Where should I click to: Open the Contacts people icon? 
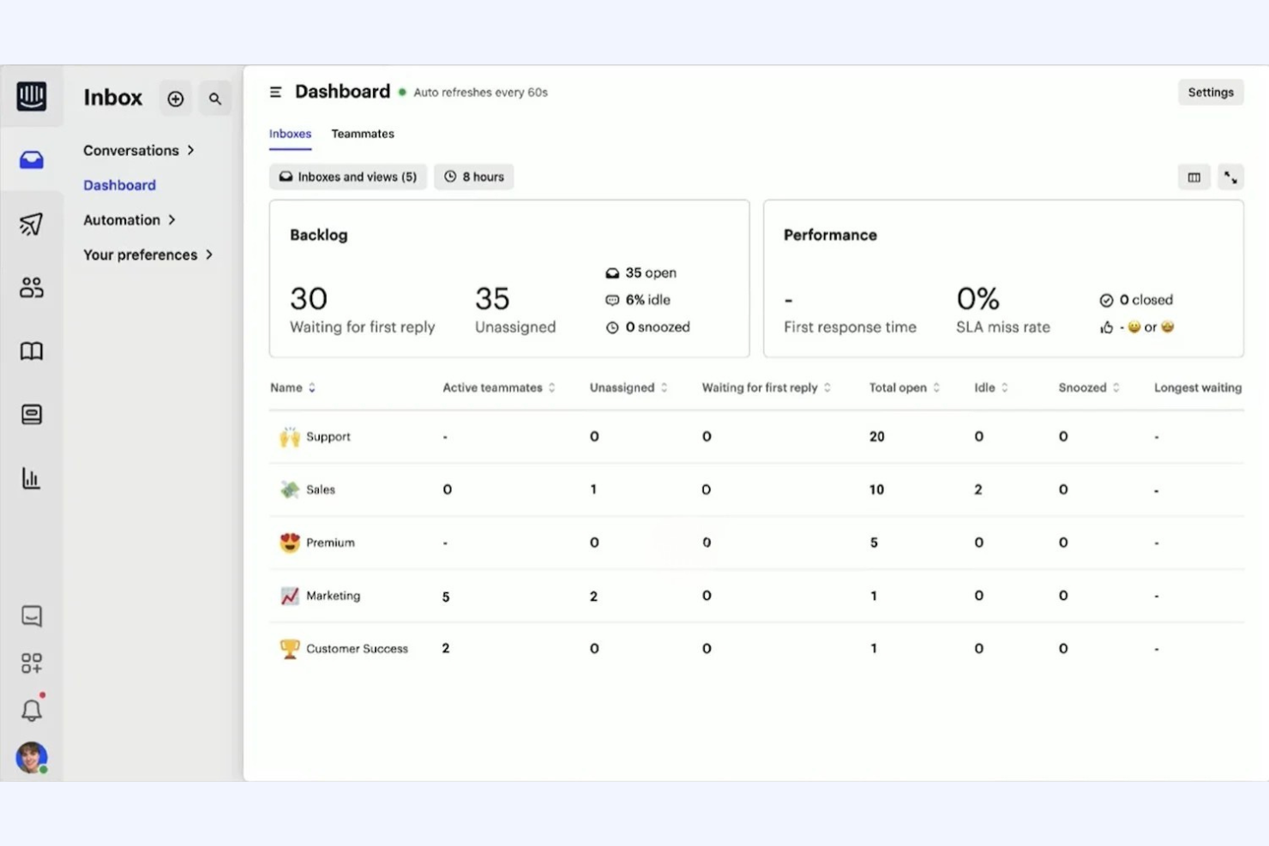pyautogui.click(x=32, y=287)
